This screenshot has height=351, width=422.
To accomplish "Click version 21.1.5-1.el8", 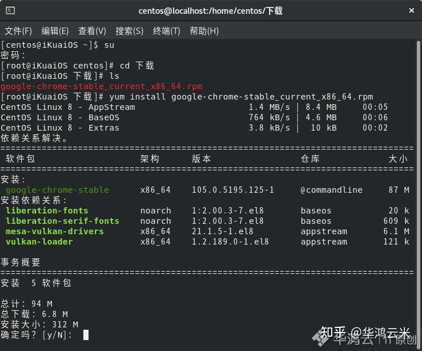I will tap(222, 231).
